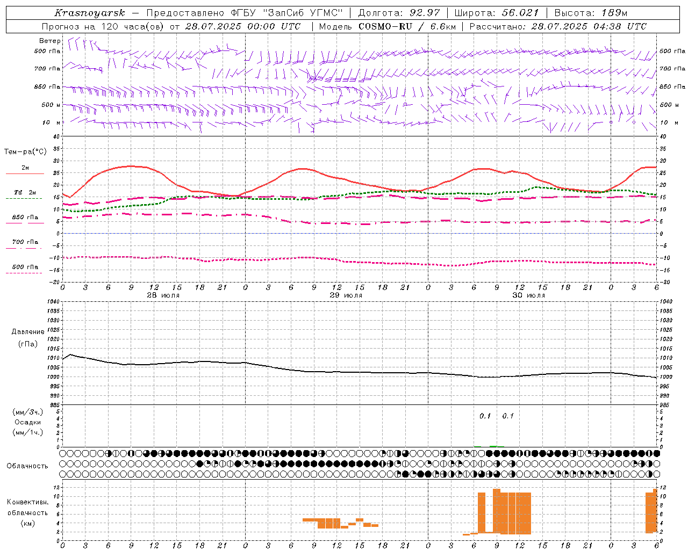
Task: Click the Td 2м dew point legend entry
Action: coord(25,192)
